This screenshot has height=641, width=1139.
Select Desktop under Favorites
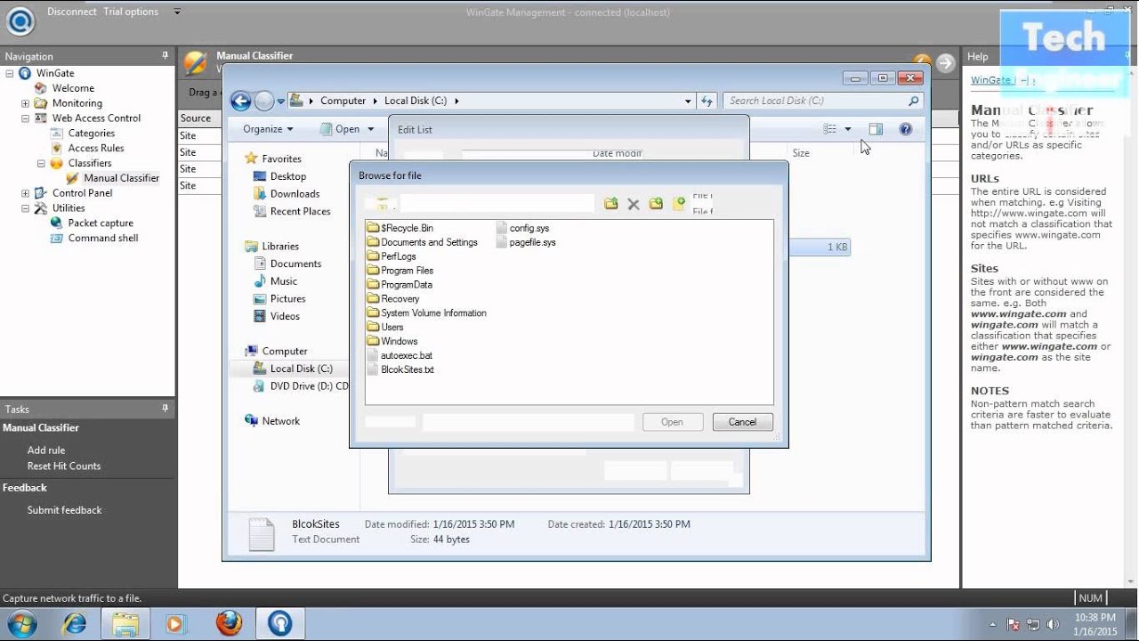279,176
